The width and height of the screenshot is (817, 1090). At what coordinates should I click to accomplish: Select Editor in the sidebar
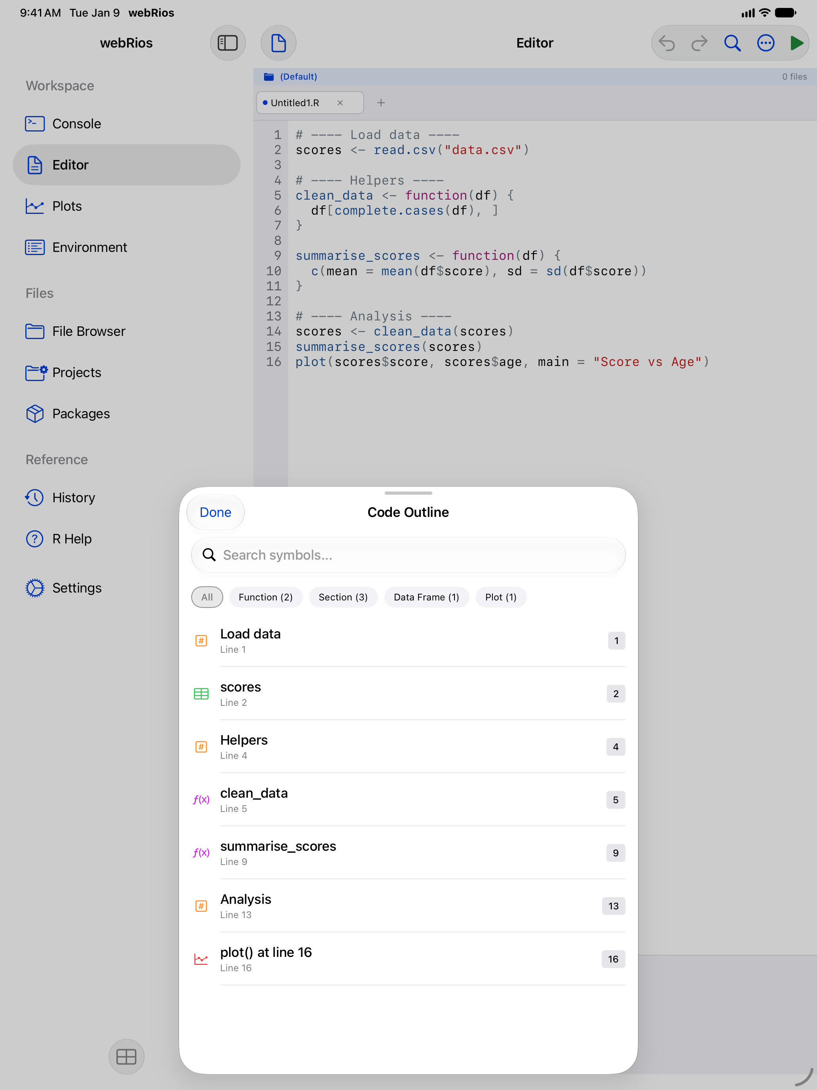point(127,165)
